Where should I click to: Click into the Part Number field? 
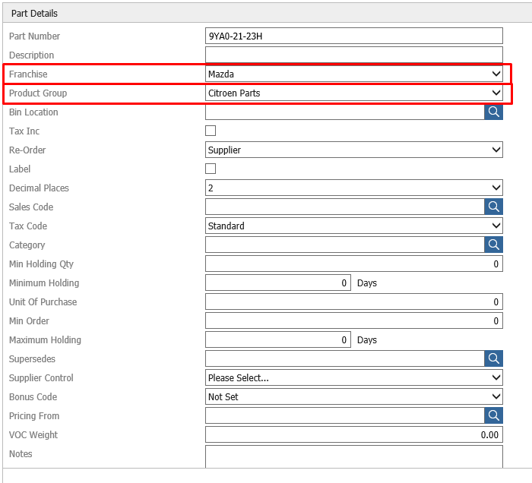[x=354, y=36]
